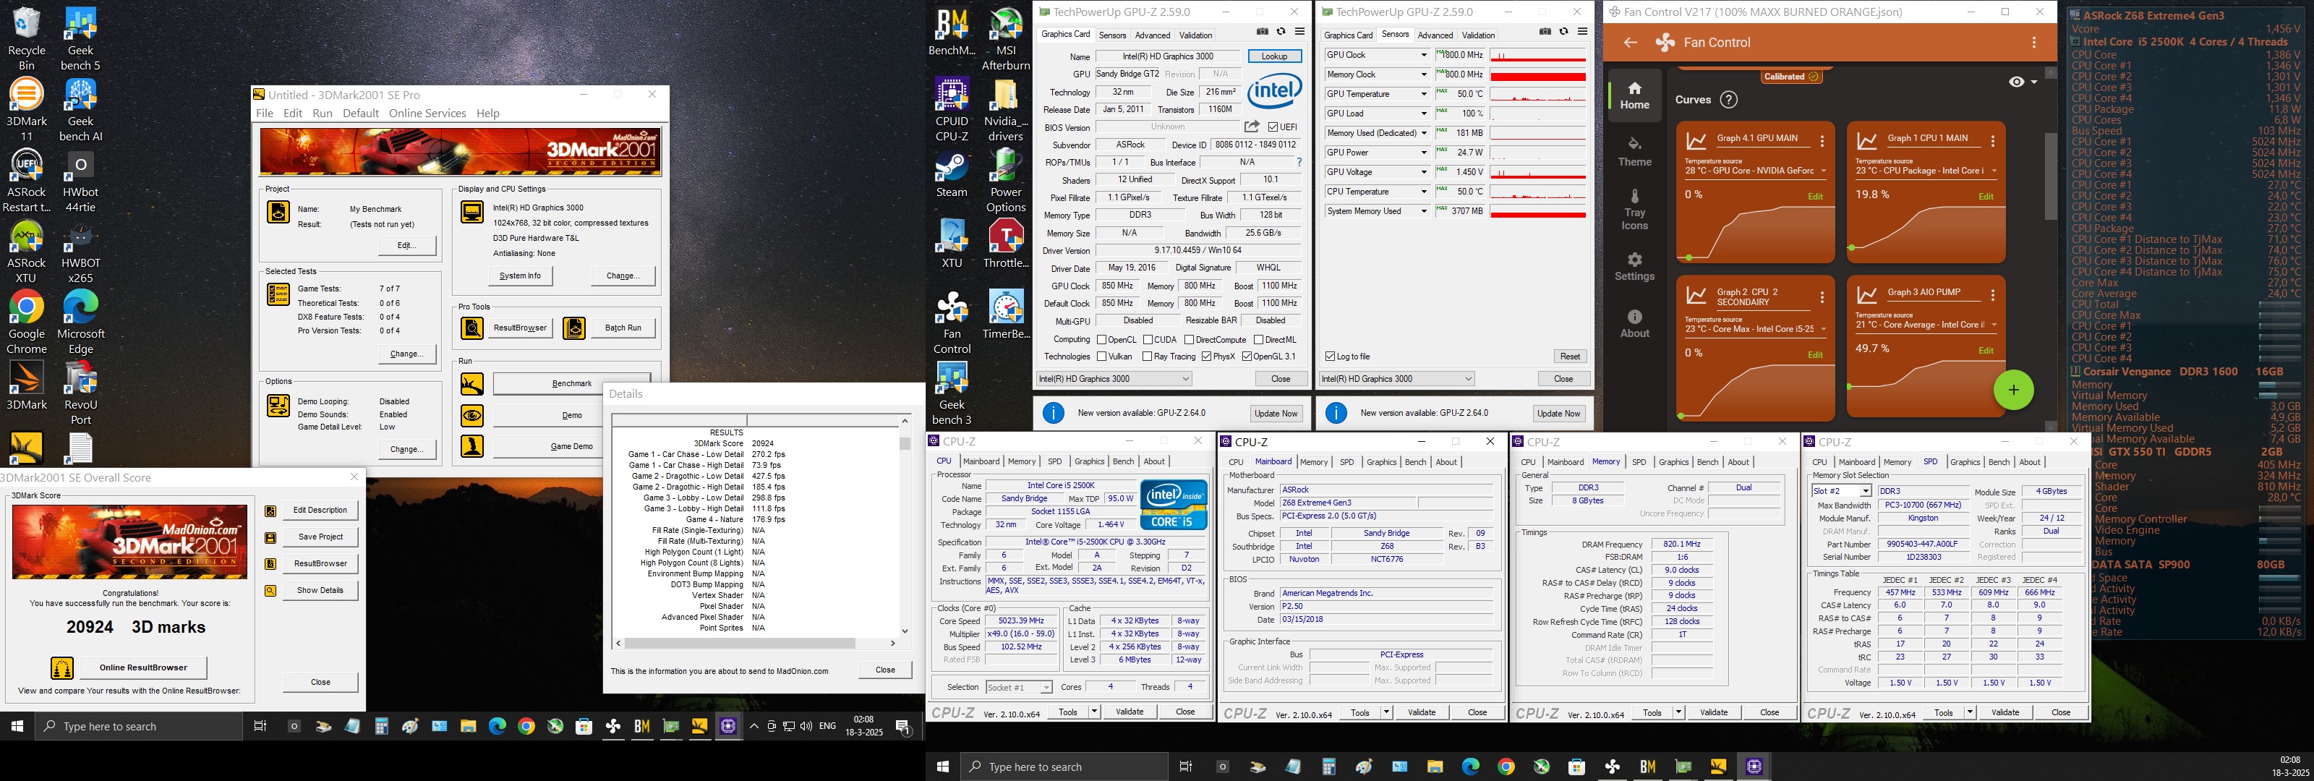Click the Home icon in Fan Control sidebar
Viewport: 2314px width, 781px height.
click(x=1634, y=94)
